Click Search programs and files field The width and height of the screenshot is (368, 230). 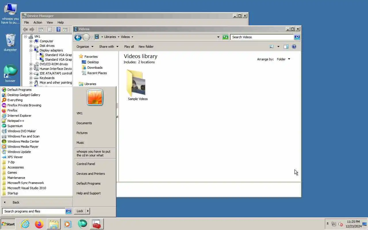[x=34, y=211]
